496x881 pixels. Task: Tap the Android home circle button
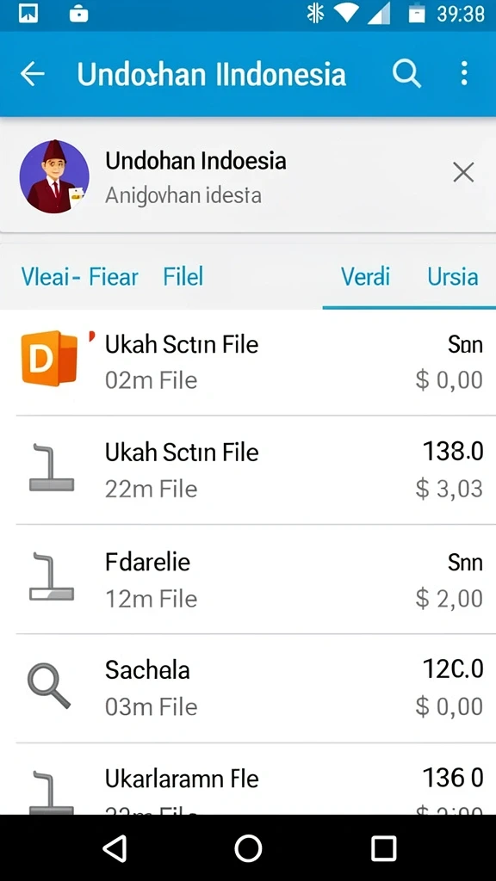pyautogui.click(x=248, y=847)
